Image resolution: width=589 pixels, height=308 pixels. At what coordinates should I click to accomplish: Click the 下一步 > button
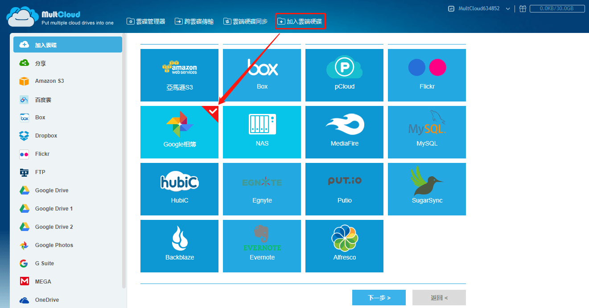379,297
